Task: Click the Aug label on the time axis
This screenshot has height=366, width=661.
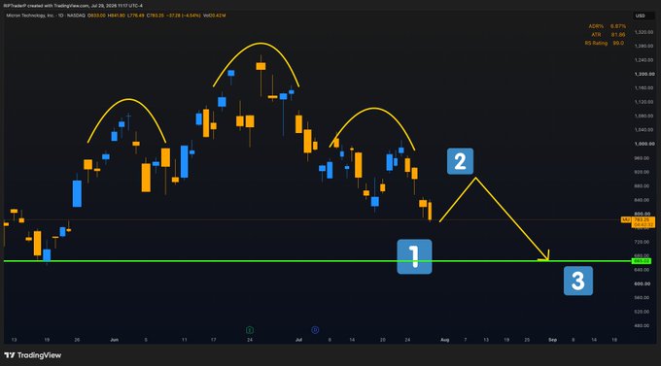Action: (445, 340)
